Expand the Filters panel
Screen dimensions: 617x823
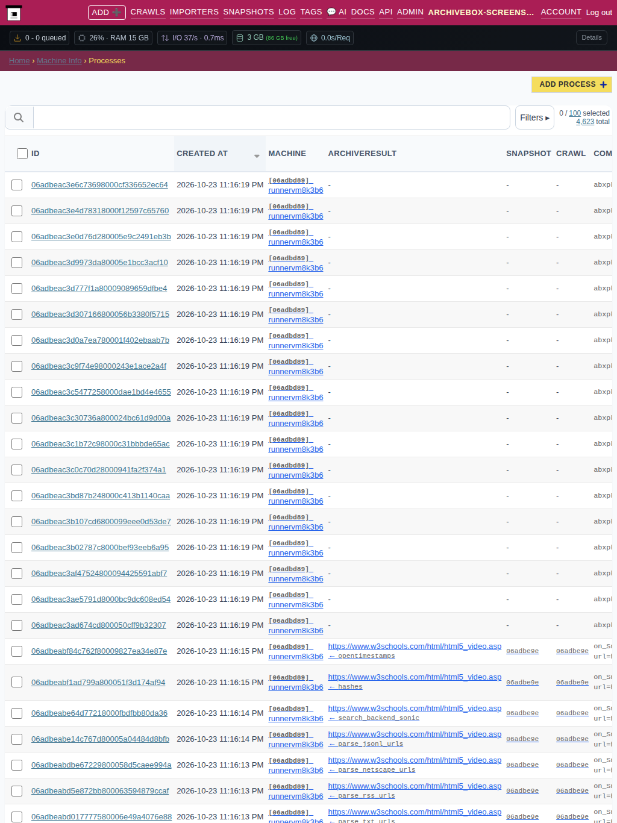534,117
